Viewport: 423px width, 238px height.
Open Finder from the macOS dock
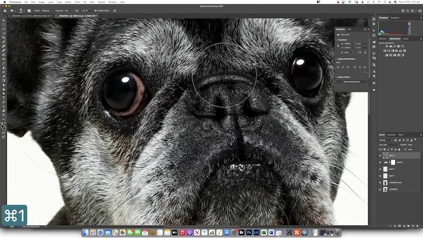(x=86, y=232)
